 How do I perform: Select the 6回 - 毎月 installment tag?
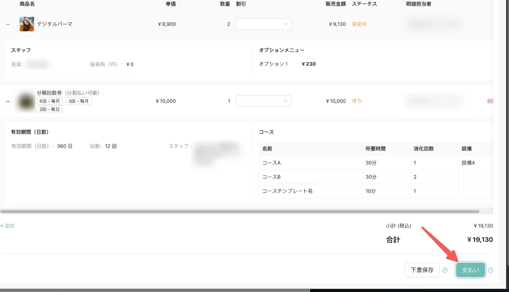(50, 101)
